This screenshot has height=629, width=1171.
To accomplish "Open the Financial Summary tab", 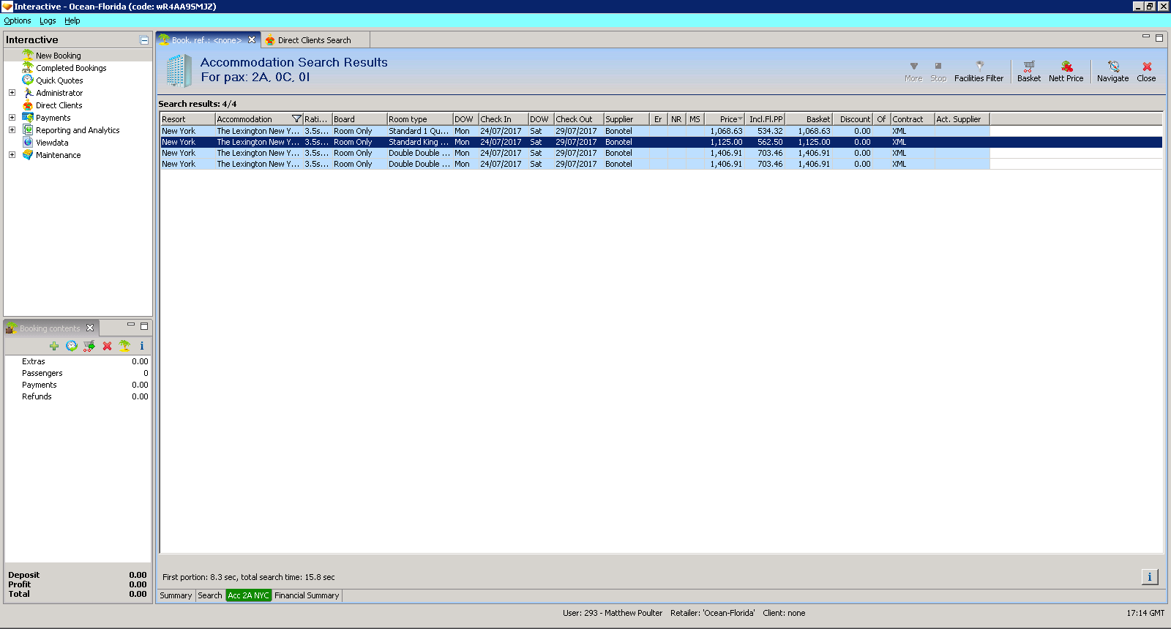I will click(307, 595).
